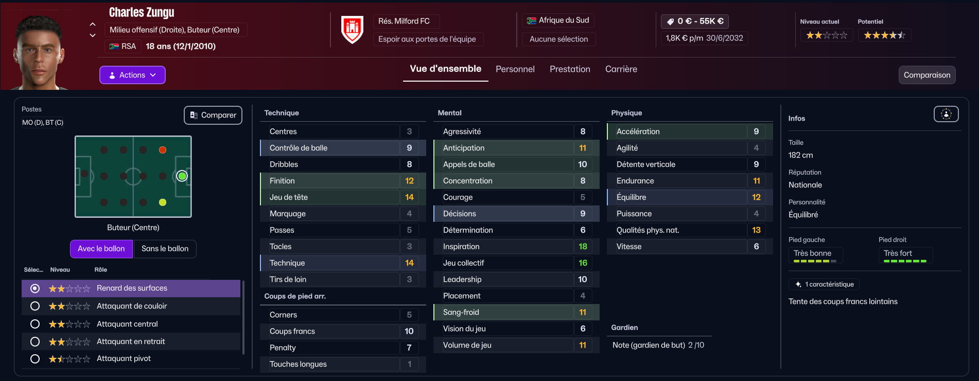Select the Attaquant pivot role radio
Viewport: 979px width, 381px height.
[35, 359]
